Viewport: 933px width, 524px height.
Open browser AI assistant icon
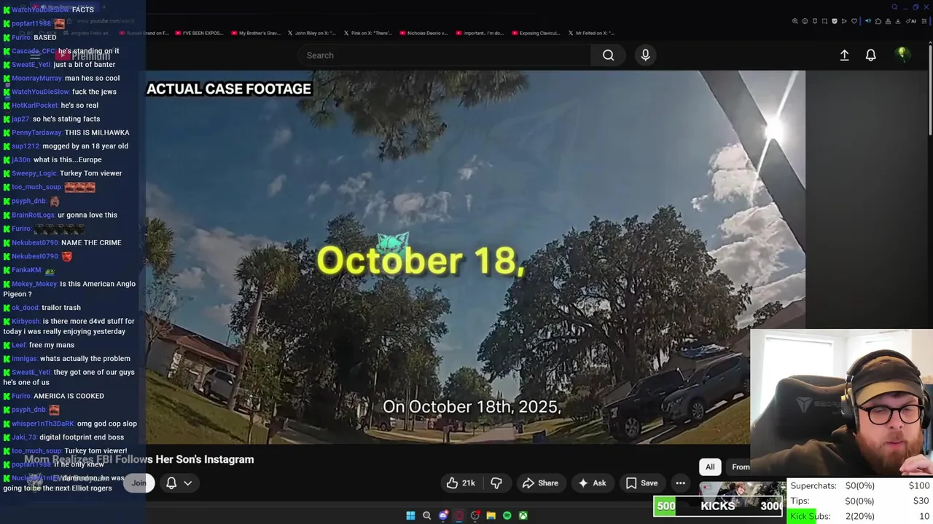pos(911,21)
